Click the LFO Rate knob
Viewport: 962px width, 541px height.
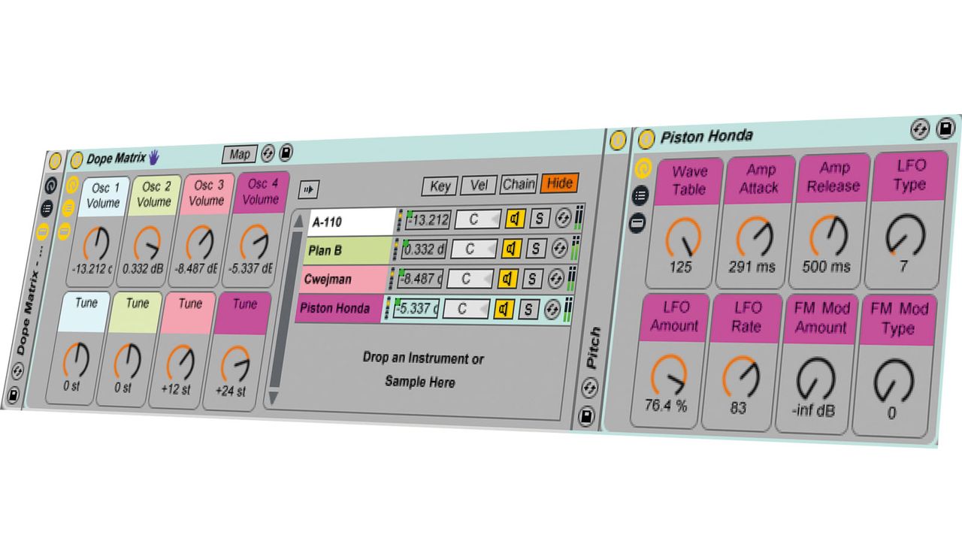click(x=740, y=378)
